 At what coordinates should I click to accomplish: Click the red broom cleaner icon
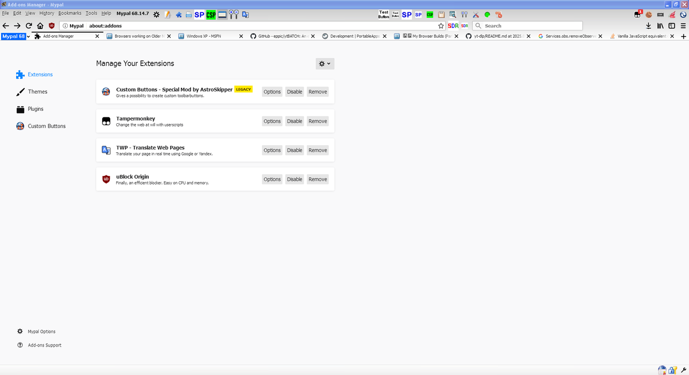point(672,15)
